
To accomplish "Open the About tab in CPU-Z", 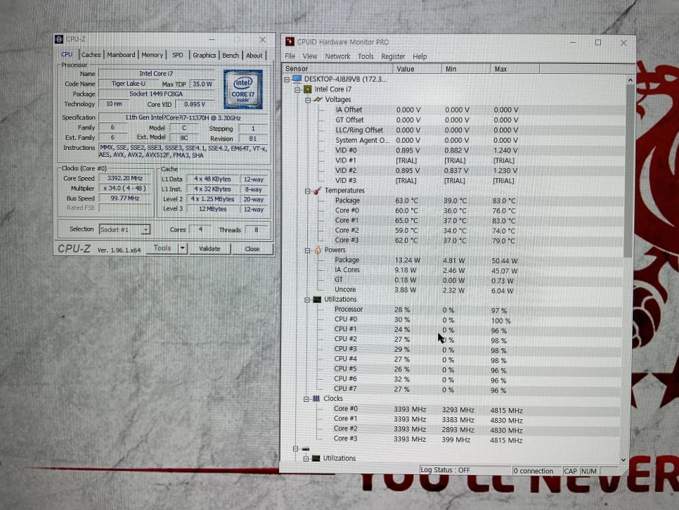I will (254, 56).
